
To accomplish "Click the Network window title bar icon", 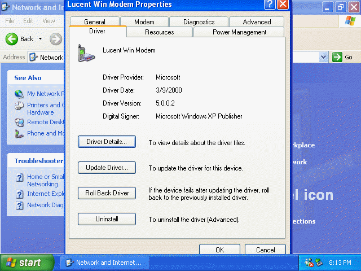I will (x=6, y=7).
